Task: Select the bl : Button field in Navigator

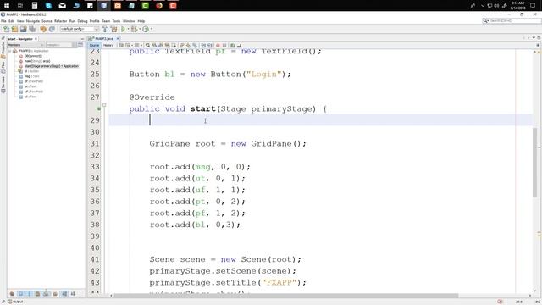Action: coord(31,71)
